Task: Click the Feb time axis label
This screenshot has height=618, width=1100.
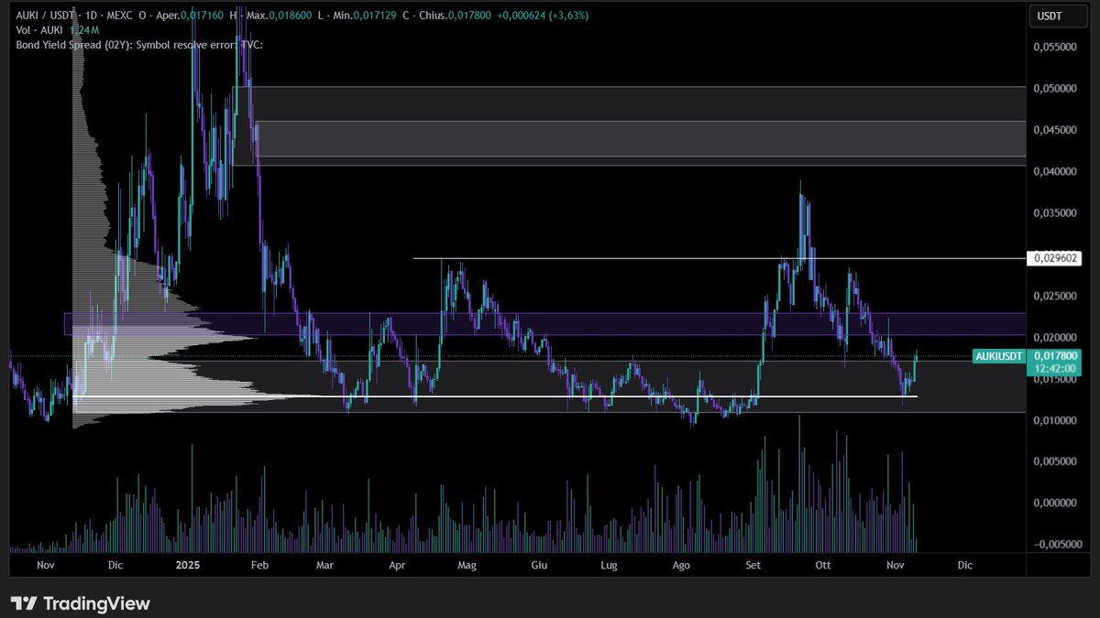Action: [258, 566]
